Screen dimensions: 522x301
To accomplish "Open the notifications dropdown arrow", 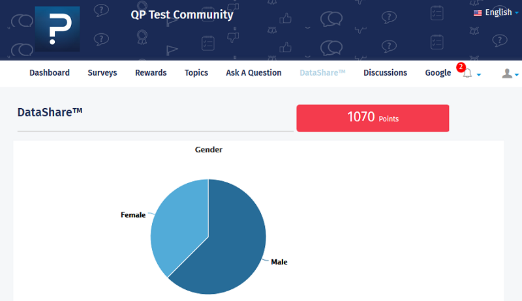I will click(x=479, y=75).
